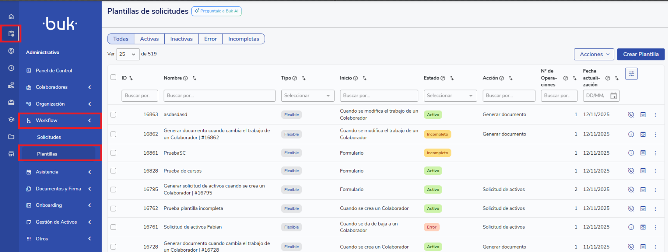Click the clock icon in left rail
Screen dimensions: 668x252
point(11,68)
